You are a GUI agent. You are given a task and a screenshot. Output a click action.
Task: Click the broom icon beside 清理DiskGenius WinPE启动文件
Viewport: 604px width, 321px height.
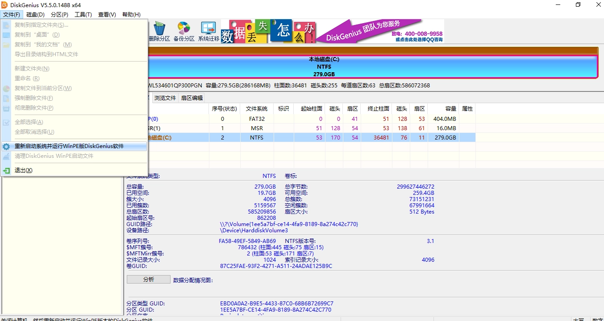pos(6,156)
